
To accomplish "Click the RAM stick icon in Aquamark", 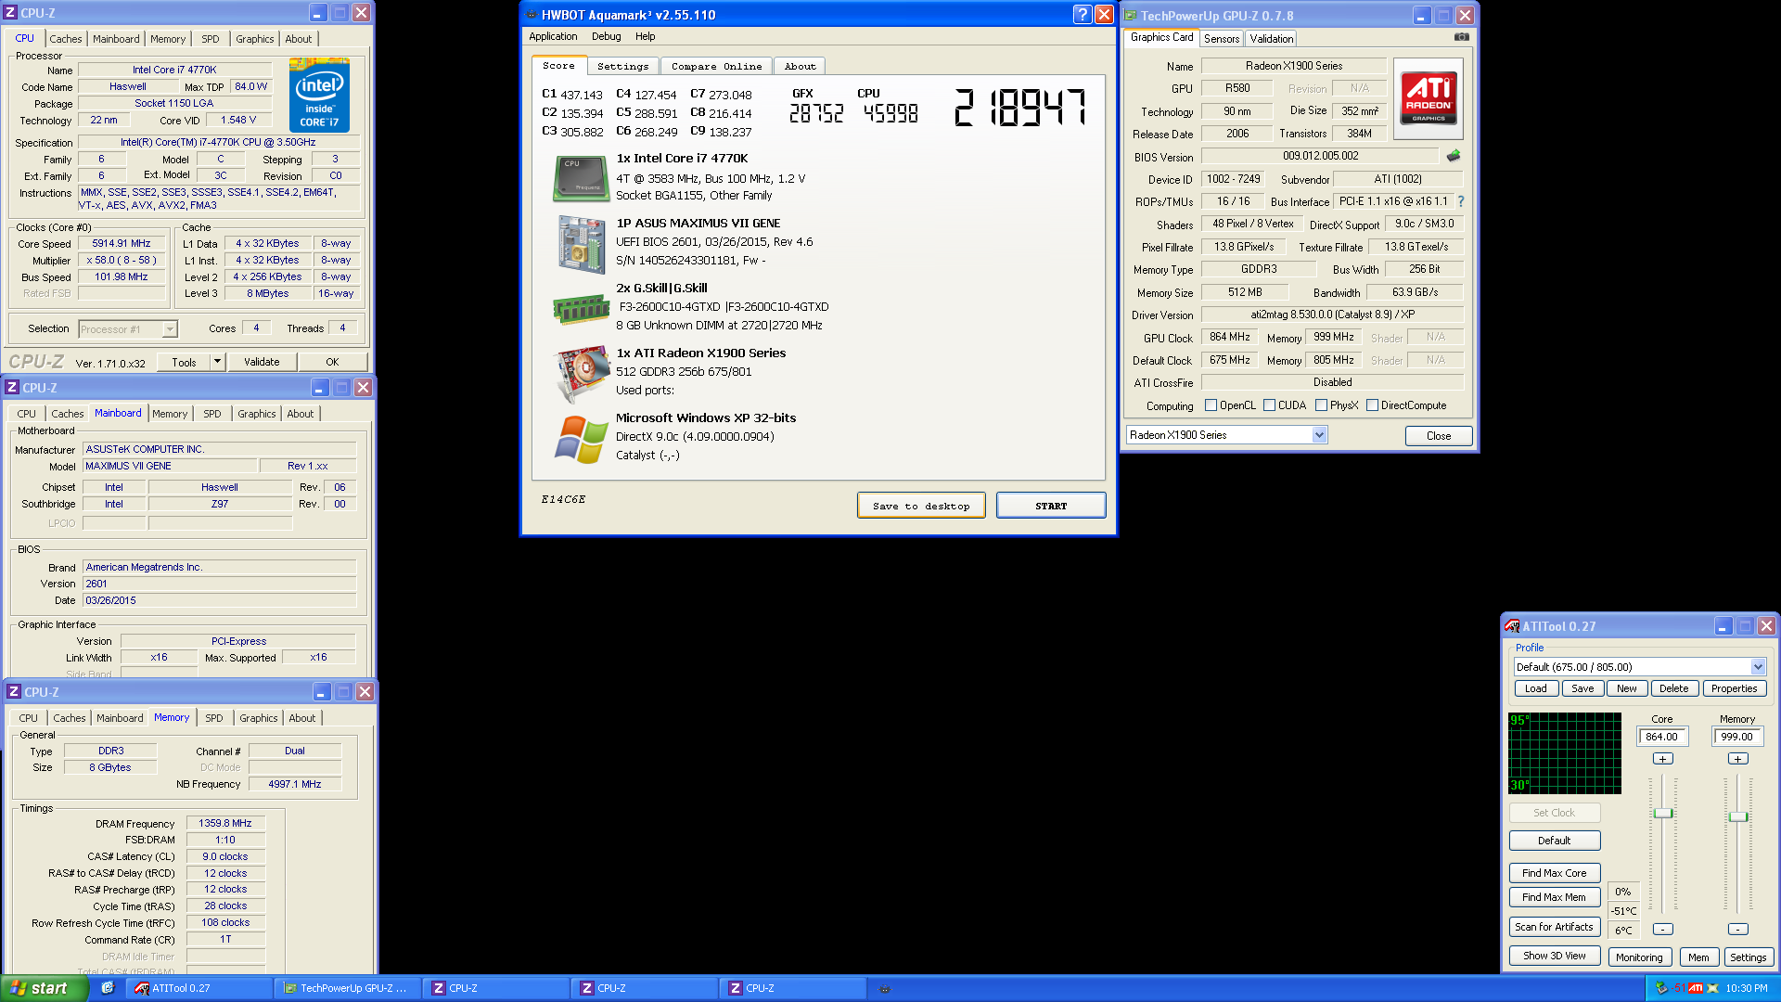I will point(581,309).
